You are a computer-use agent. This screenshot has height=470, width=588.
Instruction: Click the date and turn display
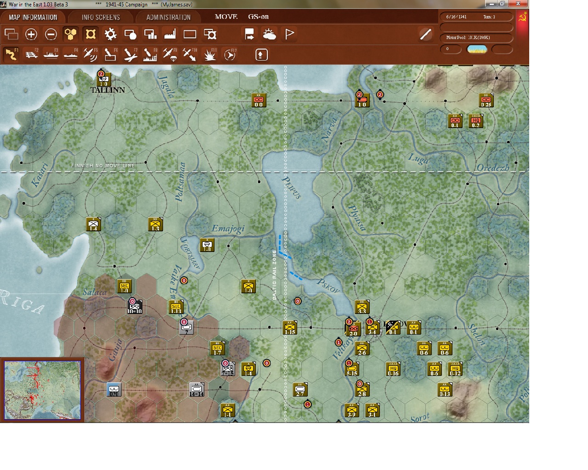[x=476, y=17]
